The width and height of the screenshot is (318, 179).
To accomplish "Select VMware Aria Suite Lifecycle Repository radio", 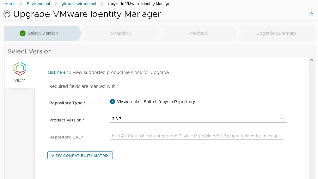I will [112, 102].
